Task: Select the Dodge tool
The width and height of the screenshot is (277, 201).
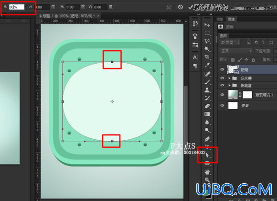Action: click(207, 130)
